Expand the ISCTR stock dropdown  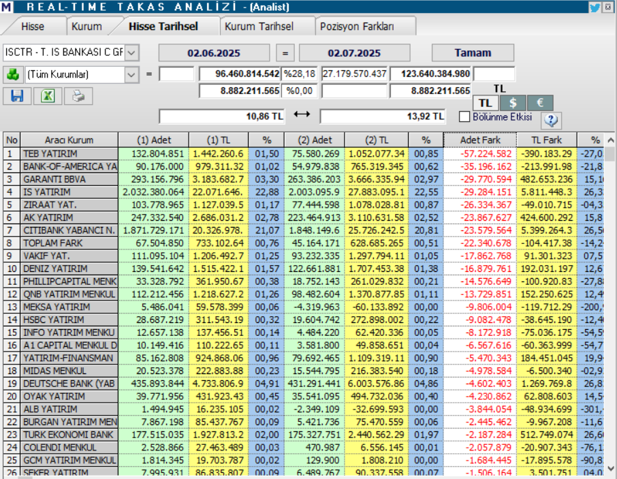[132, 52]
